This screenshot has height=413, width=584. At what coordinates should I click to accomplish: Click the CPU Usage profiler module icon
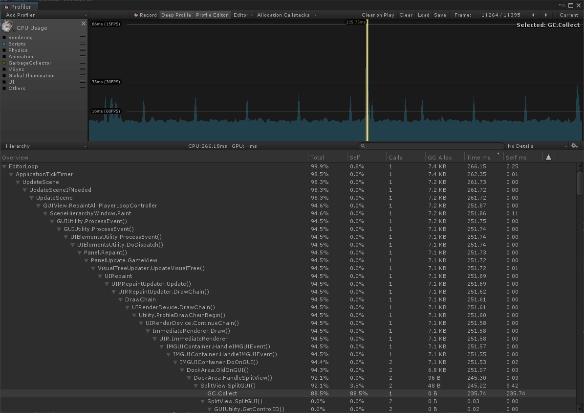point(7,27)
